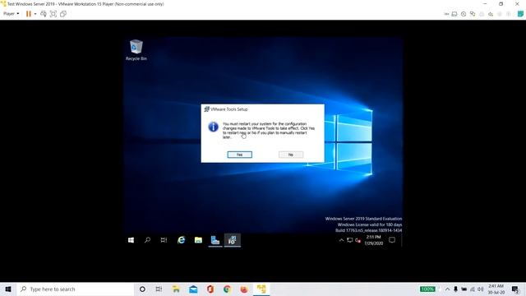Image resolution: width=526 pixels, height=296 pixels.
Task: Enter full screen mode via VMware toolbar icon
Action: click(x=53, y=14)
